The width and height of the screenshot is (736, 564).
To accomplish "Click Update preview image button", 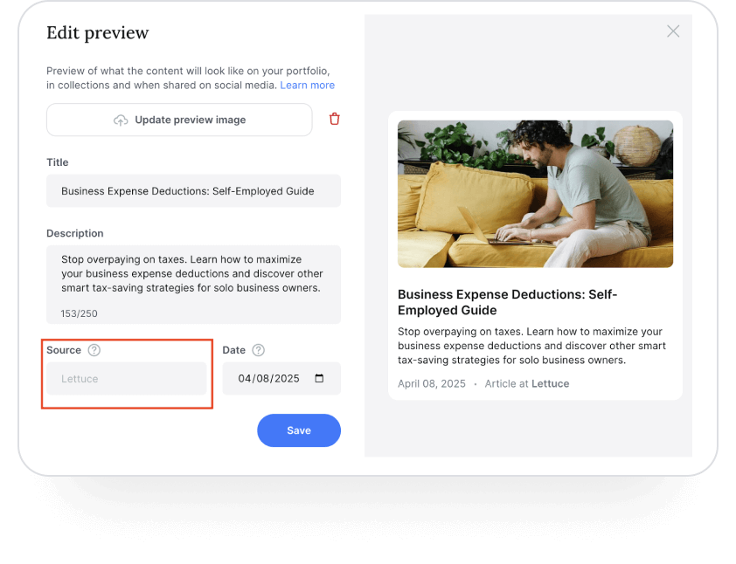I will (179, 120).
